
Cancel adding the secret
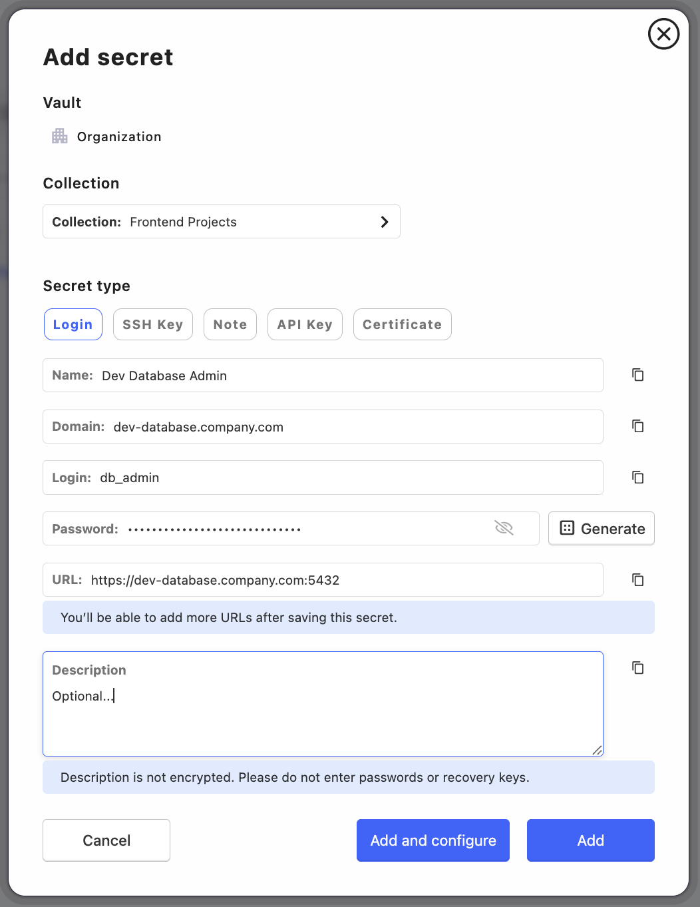coord(106,840)
